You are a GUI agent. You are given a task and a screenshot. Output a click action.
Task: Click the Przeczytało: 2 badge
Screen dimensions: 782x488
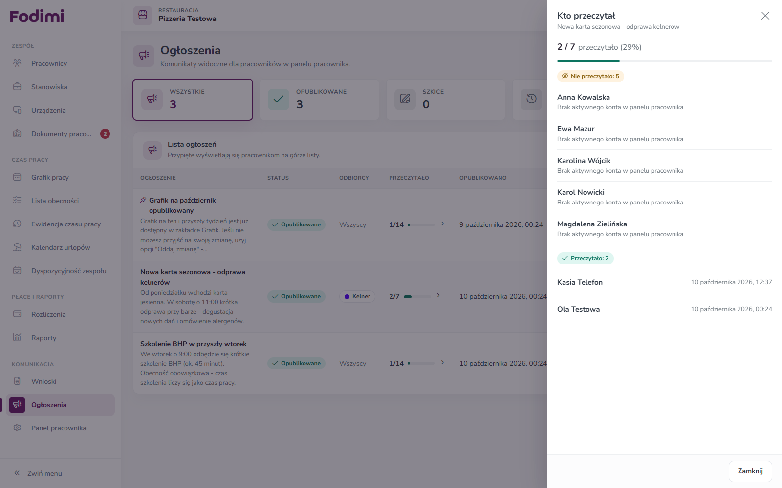(585, 258)
